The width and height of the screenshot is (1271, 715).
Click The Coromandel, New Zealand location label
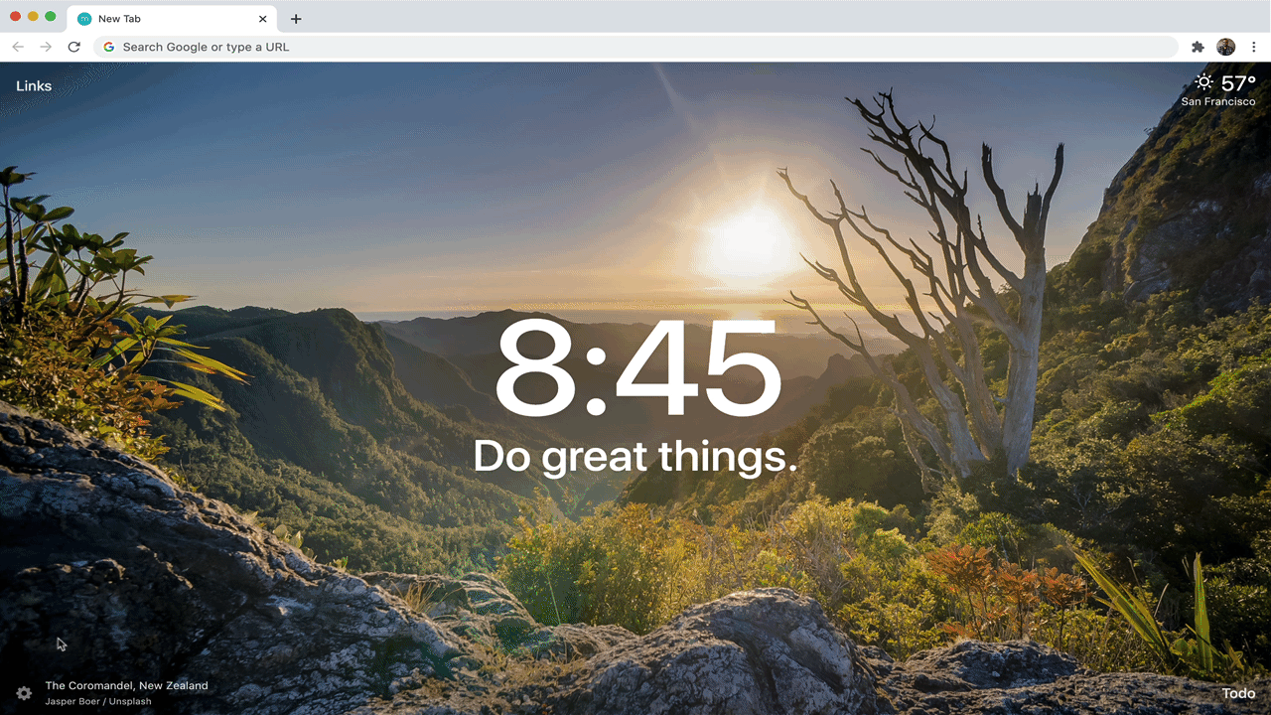pyautogui.click(x=125, y=685)
